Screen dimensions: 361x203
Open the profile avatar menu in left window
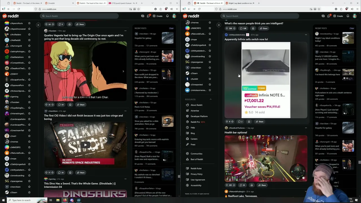174,16
